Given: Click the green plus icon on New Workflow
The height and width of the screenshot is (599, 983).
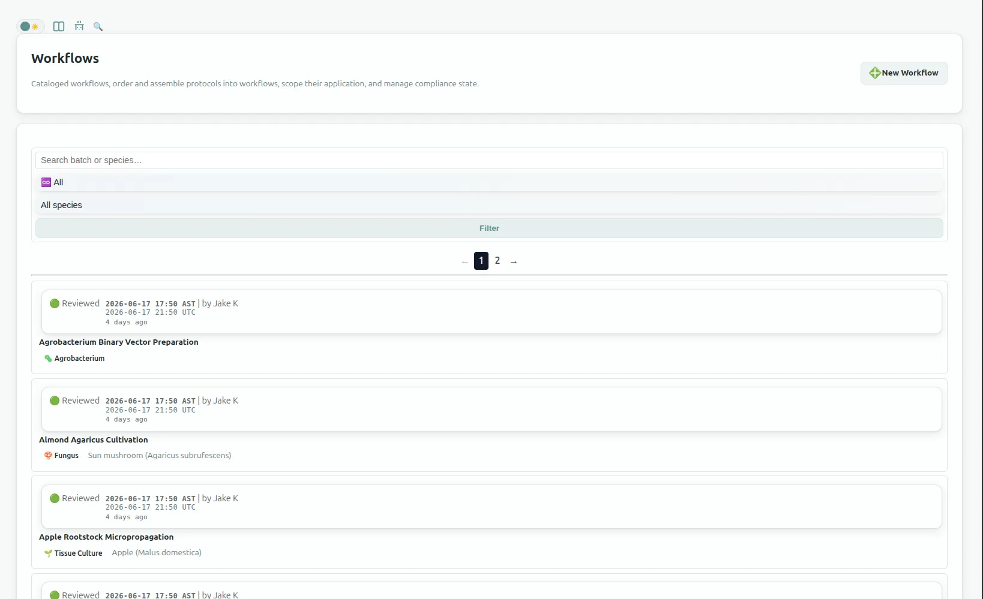Looking at the screenshot, I should [874, 73].
